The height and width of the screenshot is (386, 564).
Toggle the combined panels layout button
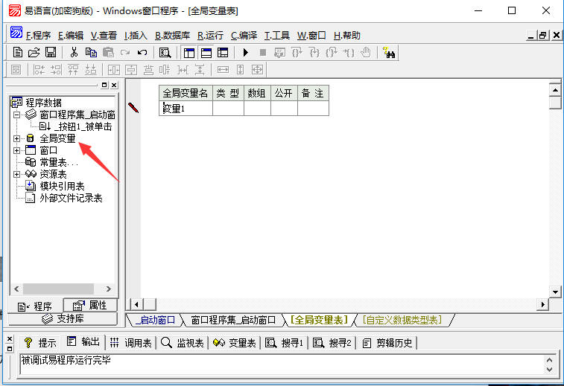[223, 53]
